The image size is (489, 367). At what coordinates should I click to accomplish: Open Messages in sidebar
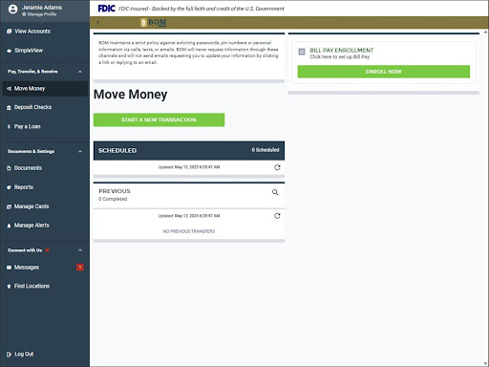tap(27, 268)
